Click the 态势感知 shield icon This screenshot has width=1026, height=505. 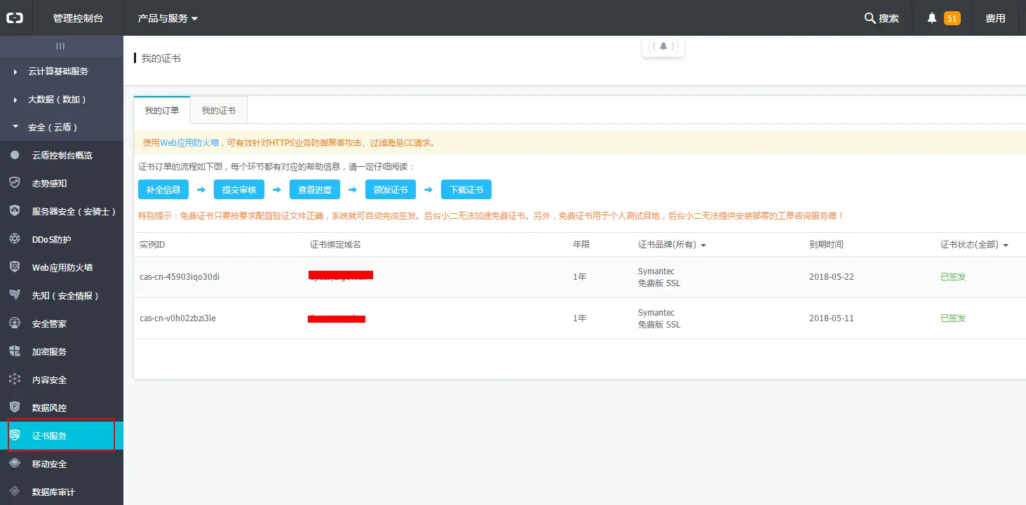(x=15, y=183)
